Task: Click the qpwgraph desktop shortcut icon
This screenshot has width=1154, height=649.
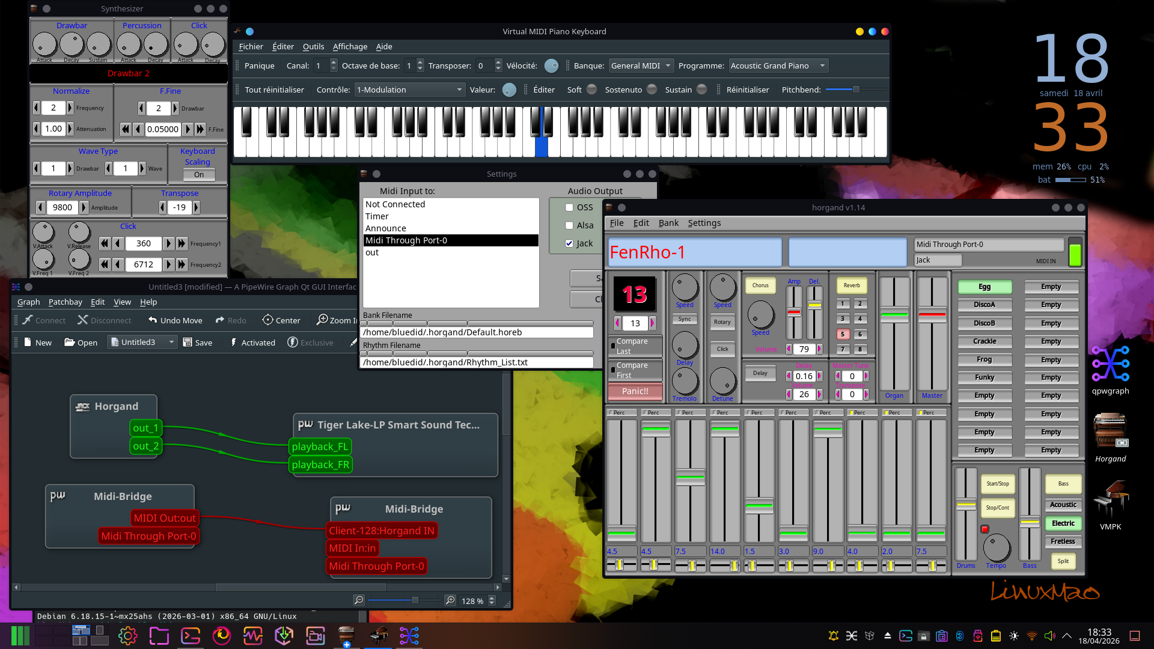Action: click(1110, 364)
